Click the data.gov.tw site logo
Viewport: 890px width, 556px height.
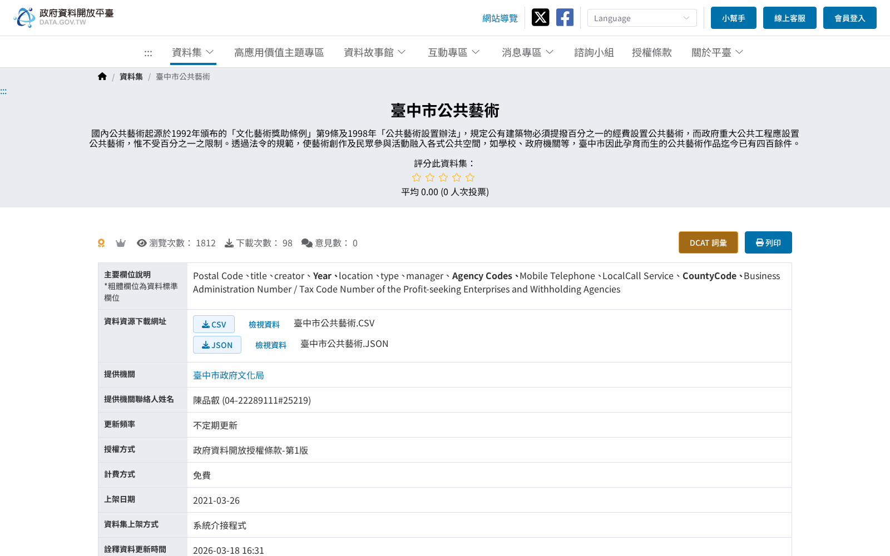point(63,17)
